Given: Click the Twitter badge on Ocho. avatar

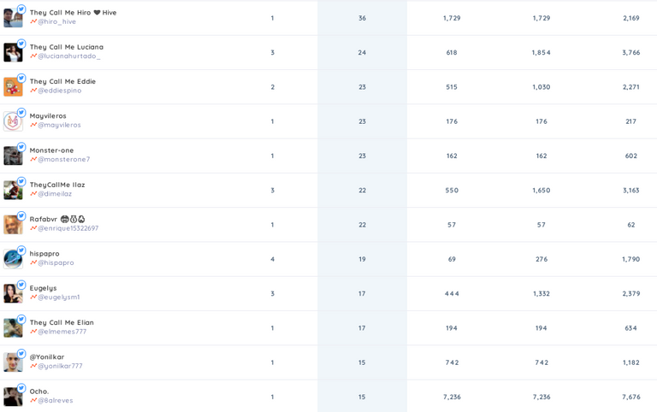Looking at the screenshot, I should (21, 388).
